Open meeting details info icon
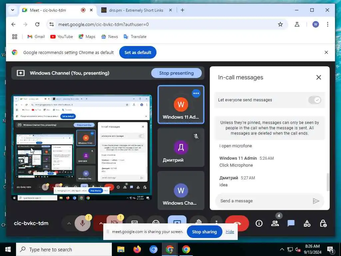Image resolution: width=341 pixels, height=256 pixels. 259,223
